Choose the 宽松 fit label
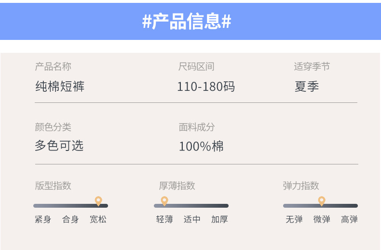Screen dimensions: 381x250 coord(98,219)
